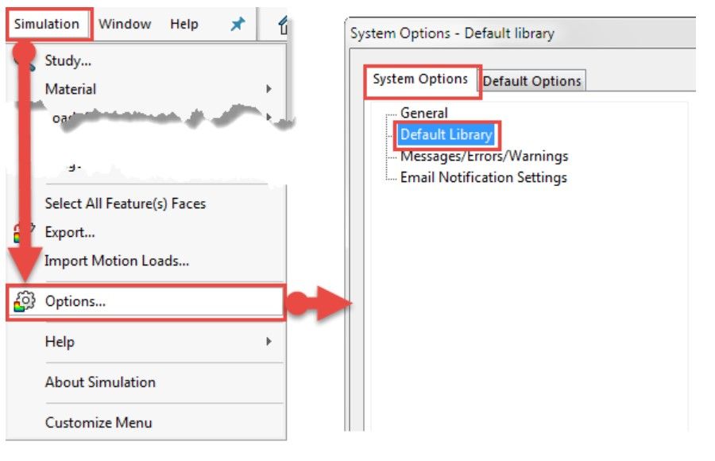
Task: Select the Default Library tree item
Action: coord(446,134)
